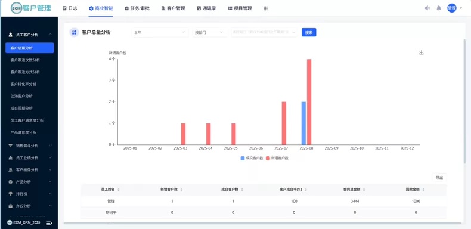Click the ECM 客户管理 logo

[30, 8]
